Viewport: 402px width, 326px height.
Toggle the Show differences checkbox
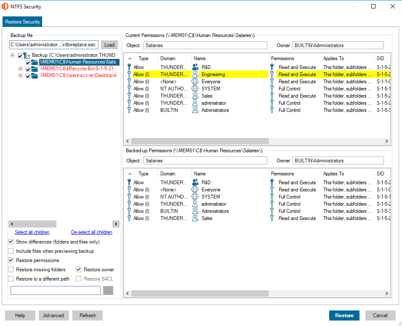[11, 242]
